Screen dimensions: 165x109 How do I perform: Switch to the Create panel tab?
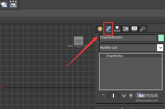pos(100,29)
